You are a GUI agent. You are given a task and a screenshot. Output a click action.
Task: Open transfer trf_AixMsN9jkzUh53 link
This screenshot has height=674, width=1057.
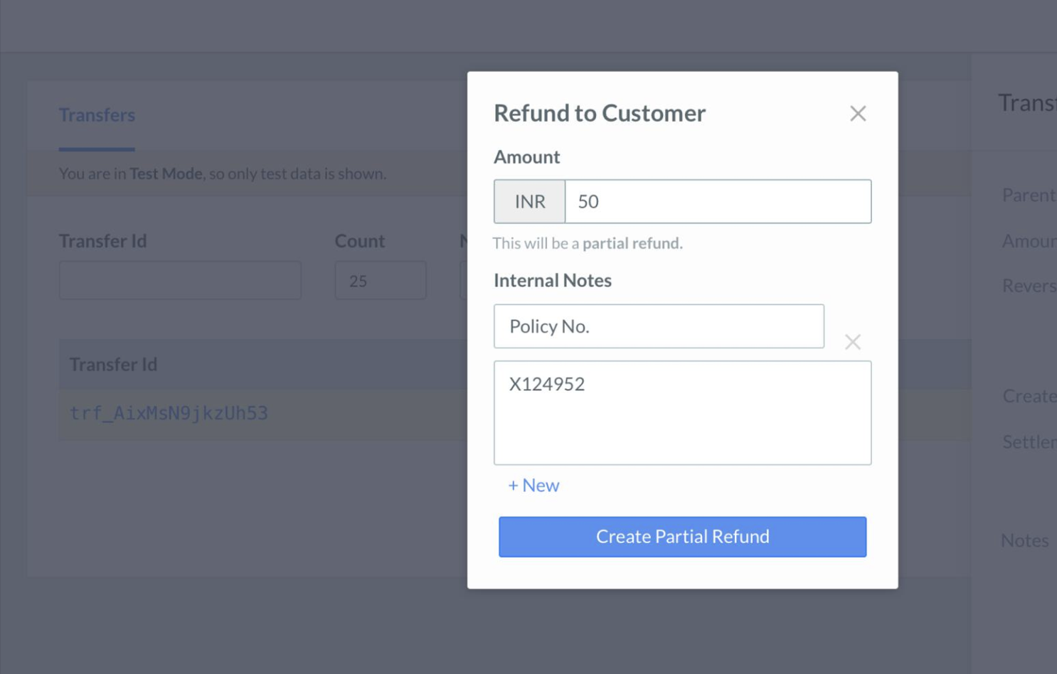(x=169, y=413)
